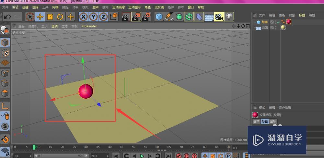Select the Pen spline tool
324x158 pixels.
tap(169, 17)
